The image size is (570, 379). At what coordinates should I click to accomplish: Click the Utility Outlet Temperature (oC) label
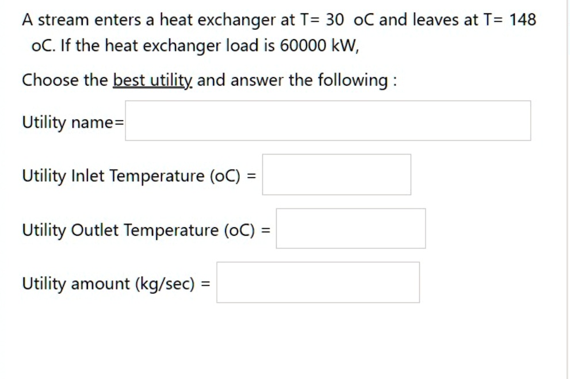[x=141, y=229]
